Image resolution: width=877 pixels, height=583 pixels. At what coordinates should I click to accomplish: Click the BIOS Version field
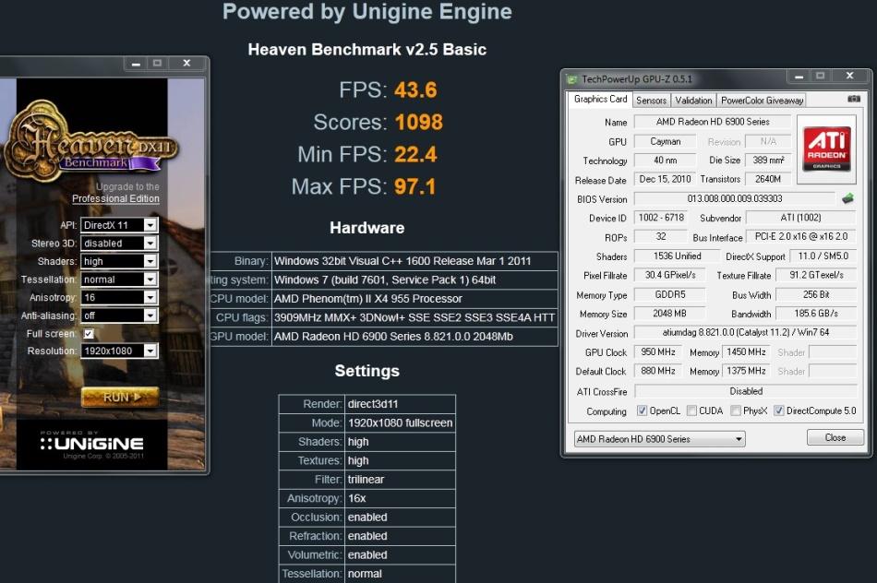pos(735,199)
